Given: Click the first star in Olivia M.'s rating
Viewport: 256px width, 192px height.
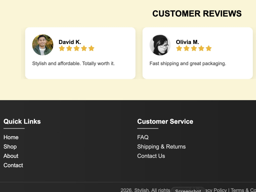Looking at the screenshot, I should 179,48.
